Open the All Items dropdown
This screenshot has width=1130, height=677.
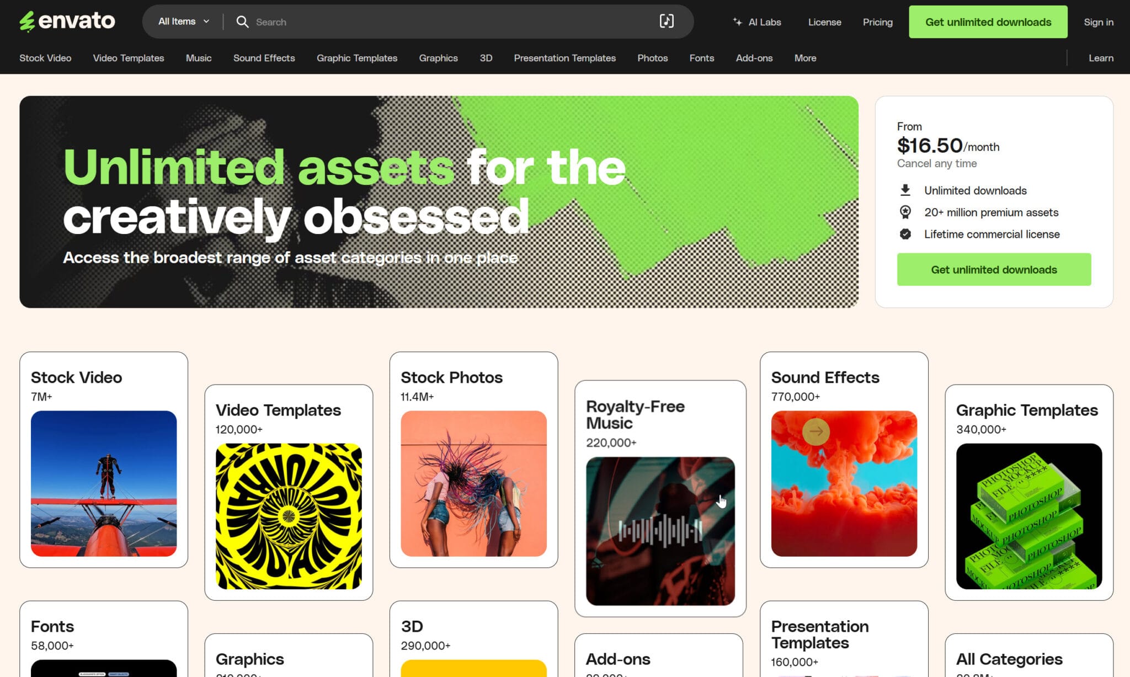click(182, 22)
